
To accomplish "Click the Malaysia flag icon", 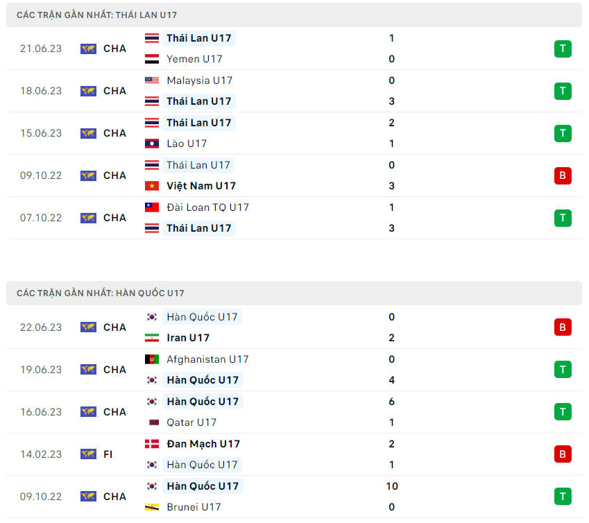I will point(152,80).
